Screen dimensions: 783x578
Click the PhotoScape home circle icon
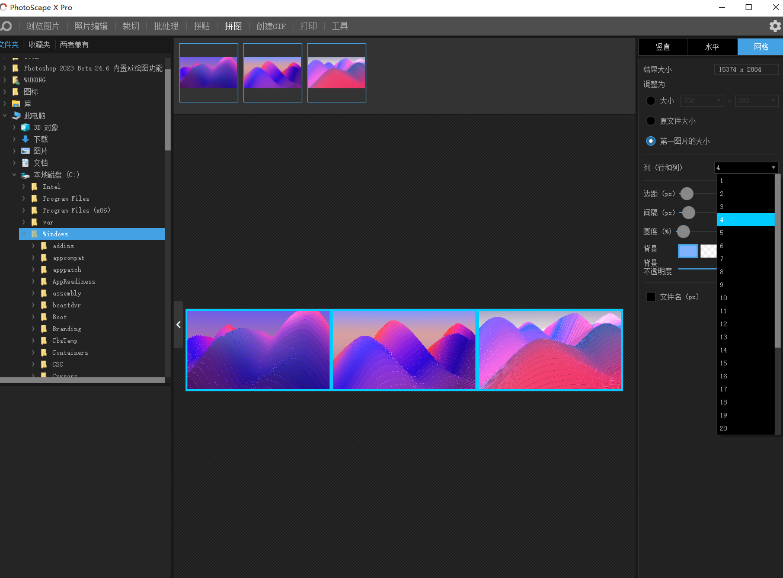[x=7, y=26]
